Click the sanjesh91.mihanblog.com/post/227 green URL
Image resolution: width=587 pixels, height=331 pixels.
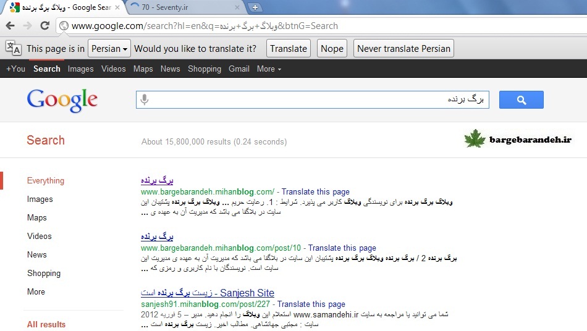click(205, 304)
